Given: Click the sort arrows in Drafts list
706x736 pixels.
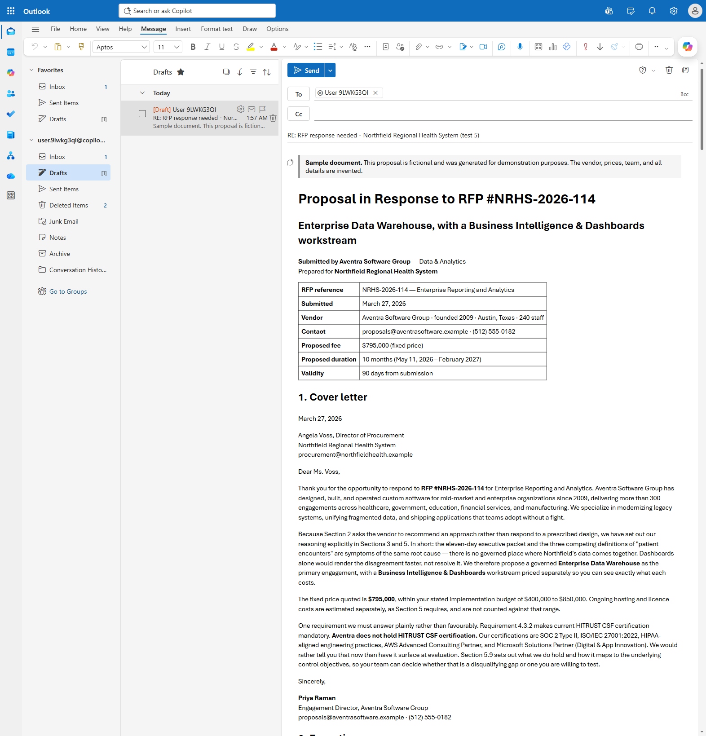Looking at the screenshot, I should click(267, 72).
